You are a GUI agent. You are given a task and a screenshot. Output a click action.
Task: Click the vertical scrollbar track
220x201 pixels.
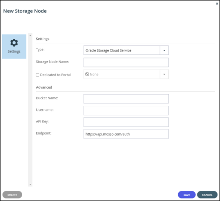[x=30, y=110]
